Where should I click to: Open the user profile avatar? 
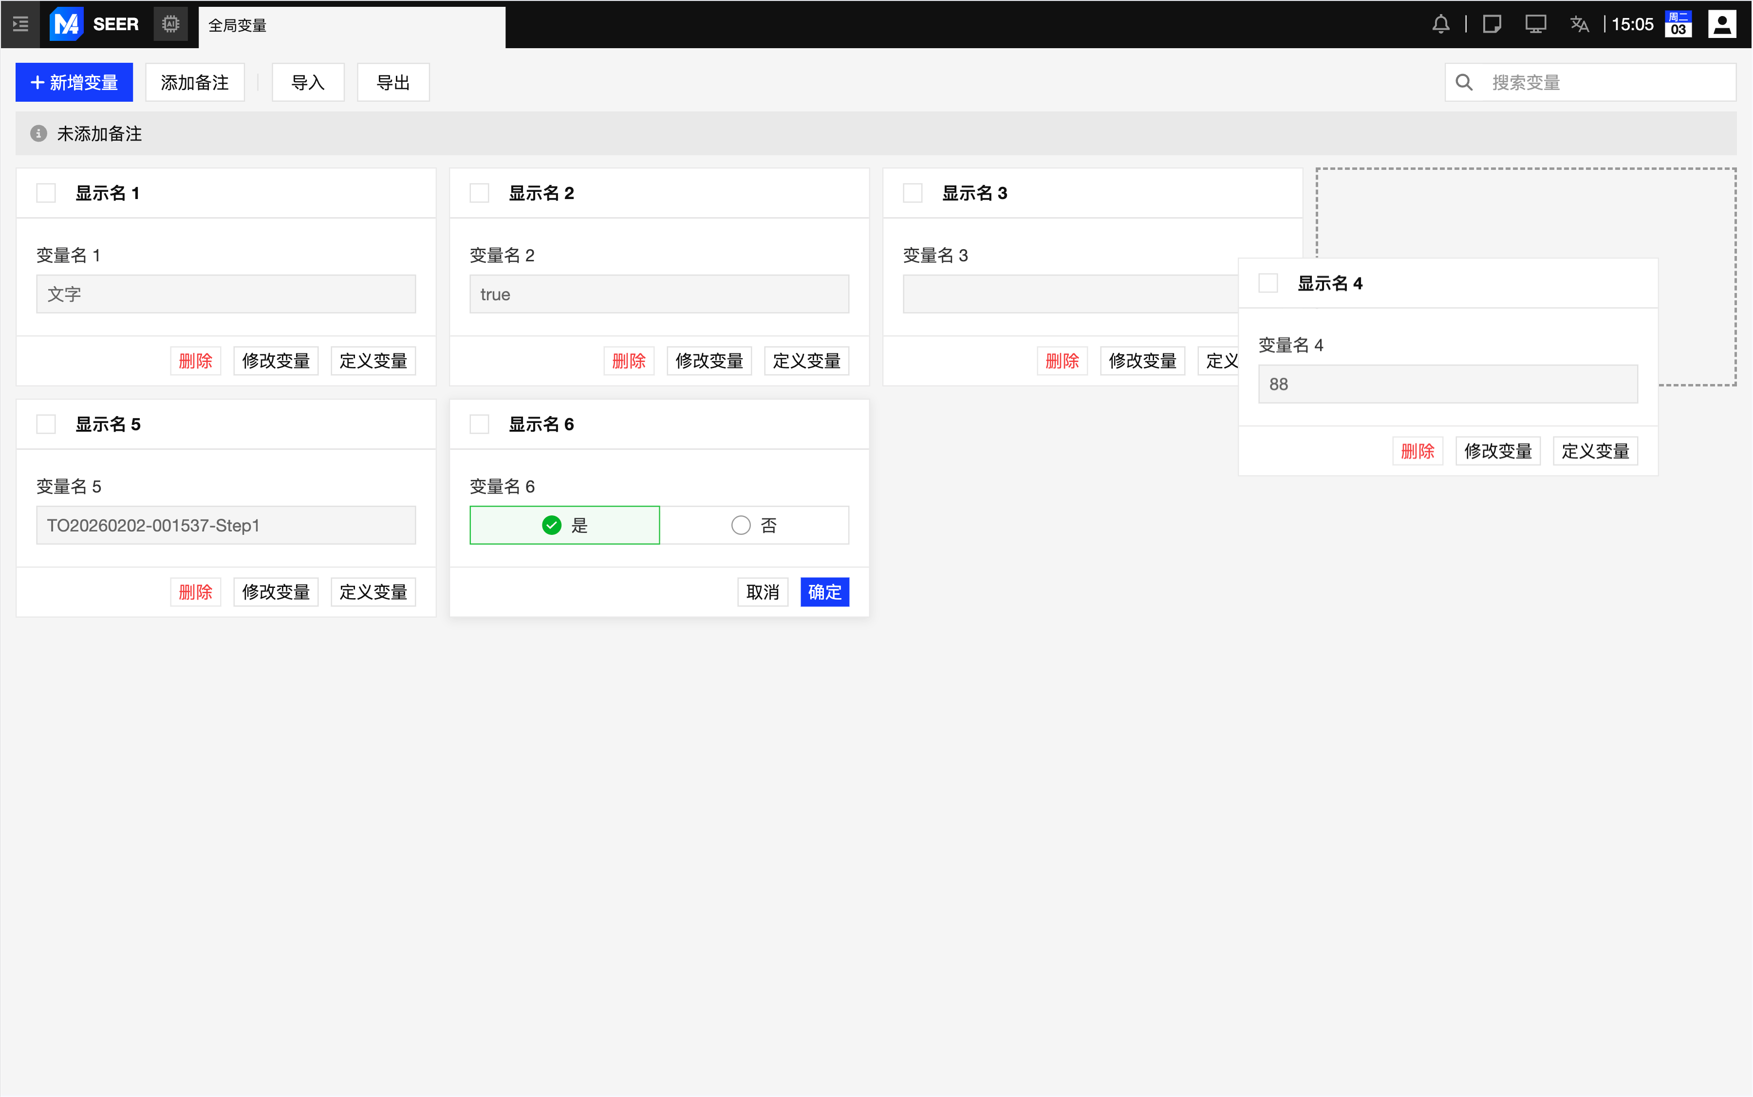click(x=1722, y=24)
